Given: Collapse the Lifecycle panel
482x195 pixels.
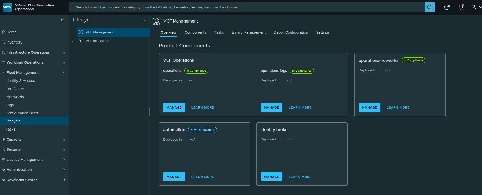Looking at the screenshot, I should (x=144, y=20).
